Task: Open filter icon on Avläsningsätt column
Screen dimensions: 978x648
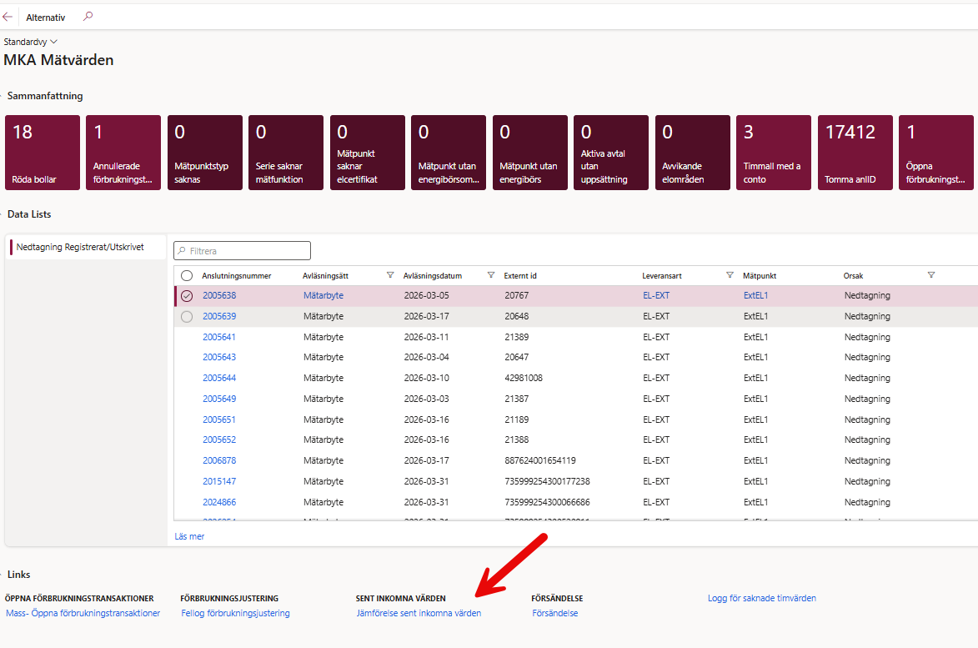Action: click(390, 275)
